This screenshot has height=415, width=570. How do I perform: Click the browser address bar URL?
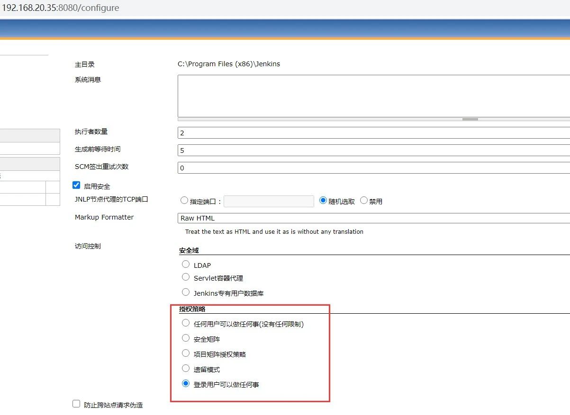click(61, 8)
